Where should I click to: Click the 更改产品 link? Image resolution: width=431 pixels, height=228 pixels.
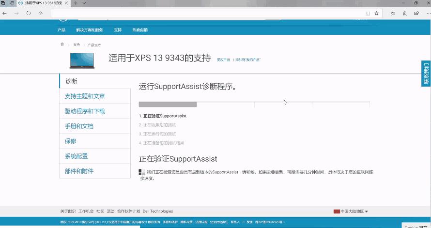tap(223, 60)
